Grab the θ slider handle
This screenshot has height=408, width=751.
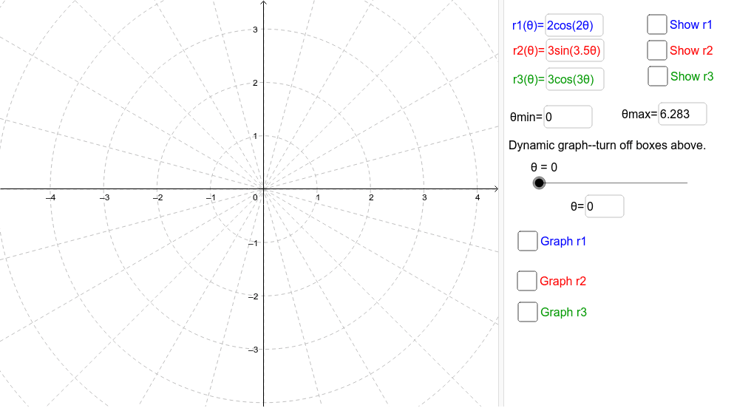coord(540,183)
